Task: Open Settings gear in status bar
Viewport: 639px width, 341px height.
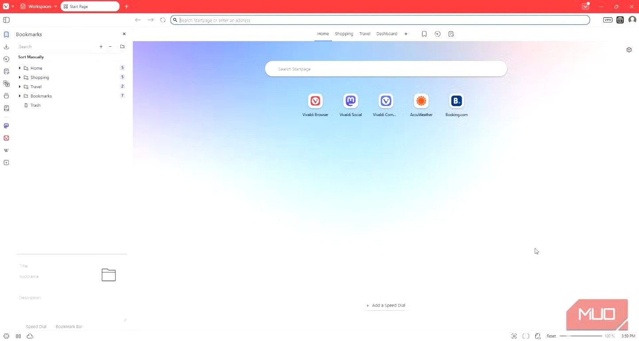Action: click(6, 336)
